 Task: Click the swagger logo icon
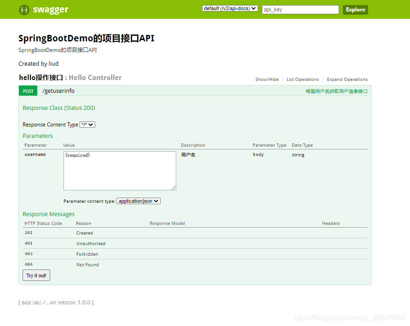tap(23, 9)
